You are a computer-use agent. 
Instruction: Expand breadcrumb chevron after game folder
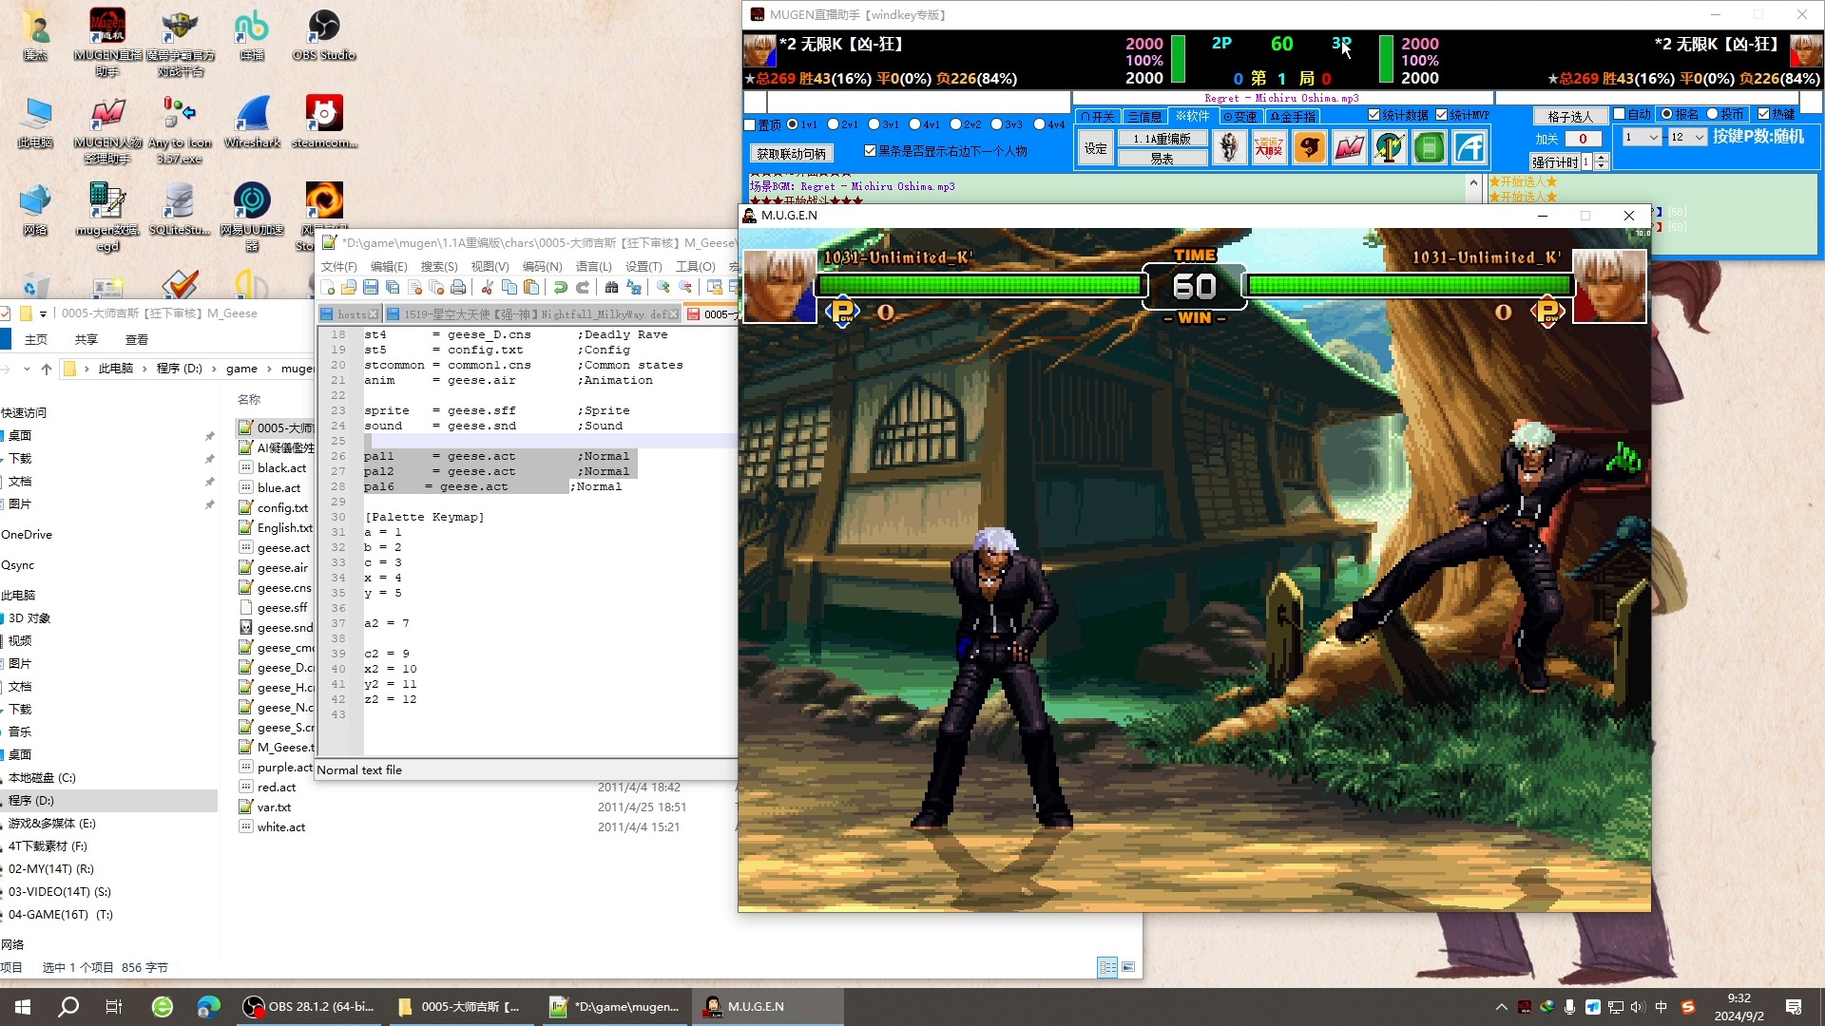[x=269, y=369]
